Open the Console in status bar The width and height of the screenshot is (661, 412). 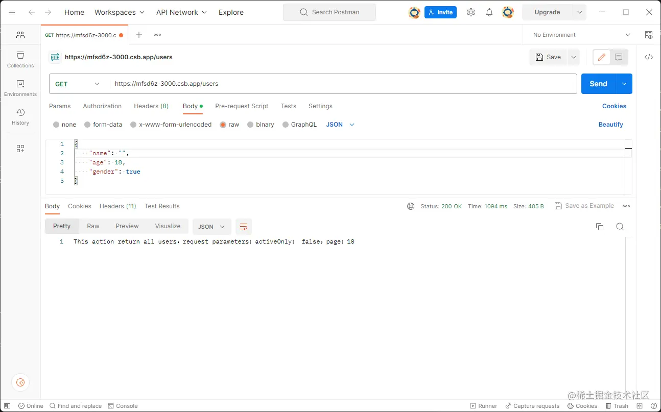point(123,406)
